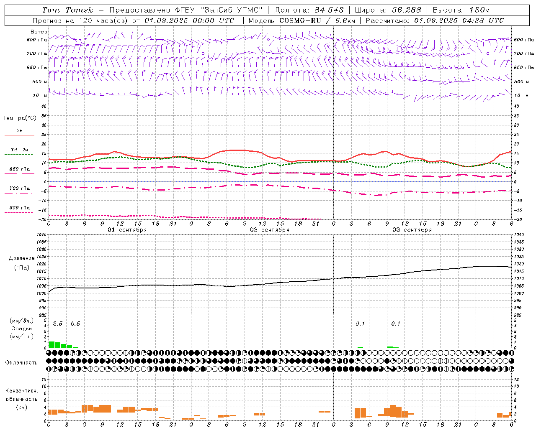The height and width of the screenshot is (428, 536).
Task: Click 'Рассчитано: 01.09.2025 04:38 UTC' timestamp
Action: 435,20
